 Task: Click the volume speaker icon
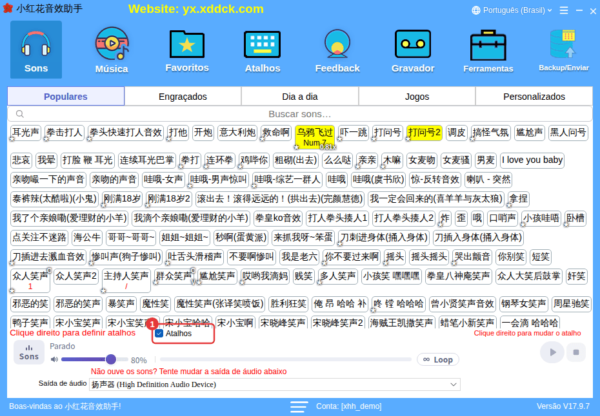[54, 359]
